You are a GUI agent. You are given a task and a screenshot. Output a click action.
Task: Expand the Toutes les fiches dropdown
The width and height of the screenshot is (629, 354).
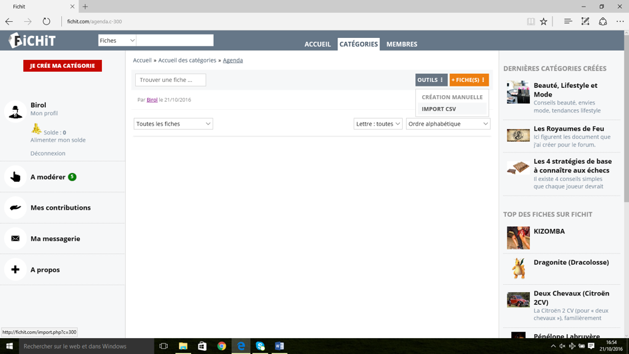pos(173,124)
